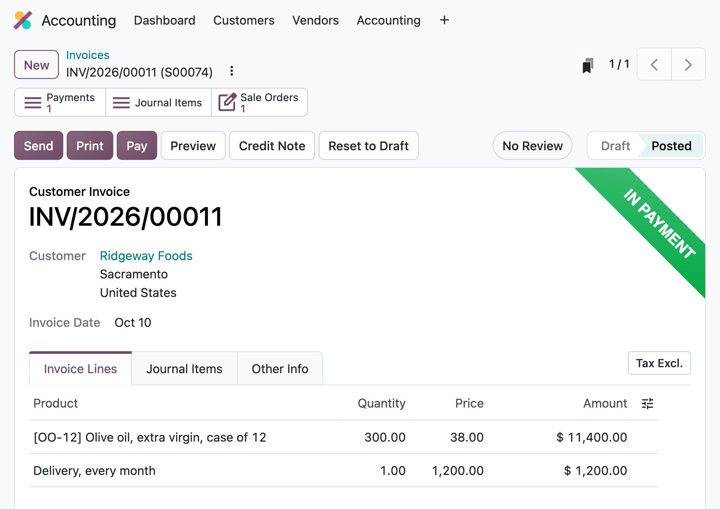Viewport: 720px width, 509px height.
Task: Click the bookmark icon near record counter
Action: tap(588, 65)
